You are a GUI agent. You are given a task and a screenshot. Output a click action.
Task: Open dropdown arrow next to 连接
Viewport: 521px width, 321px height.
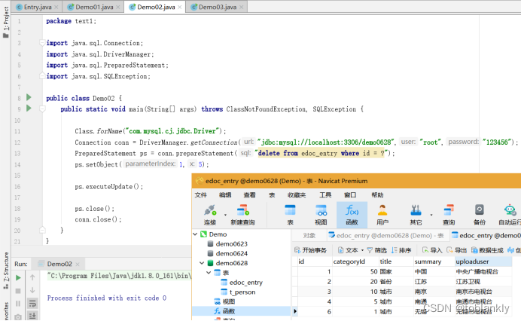(226, 215)
